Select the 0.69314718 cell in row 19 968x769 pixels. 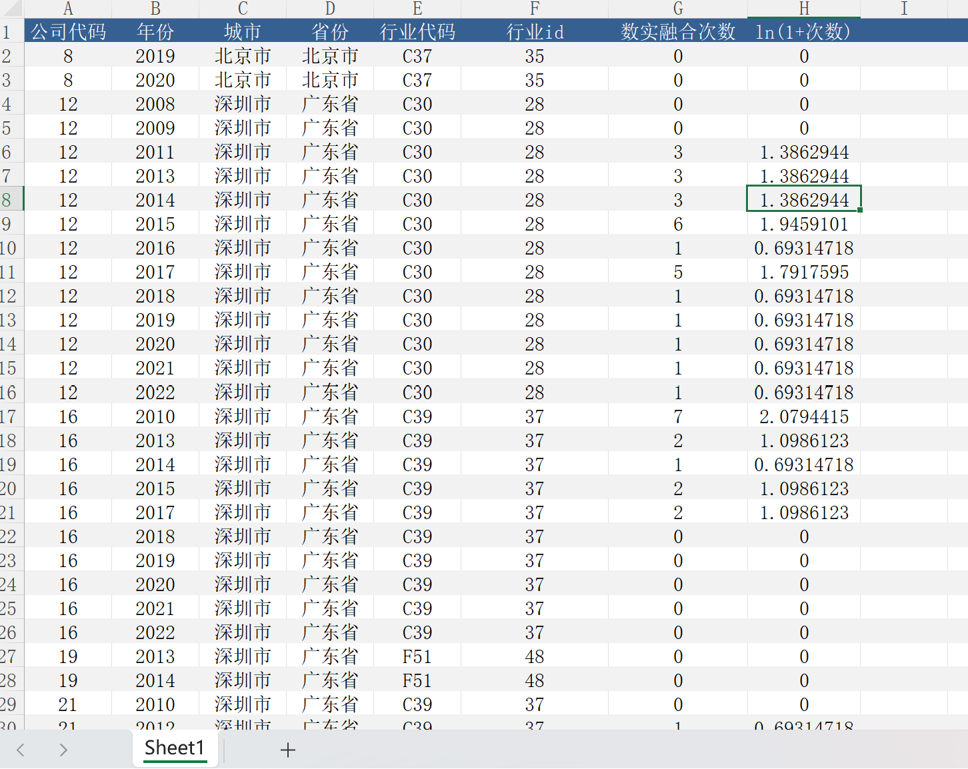[x=804, y=464]
